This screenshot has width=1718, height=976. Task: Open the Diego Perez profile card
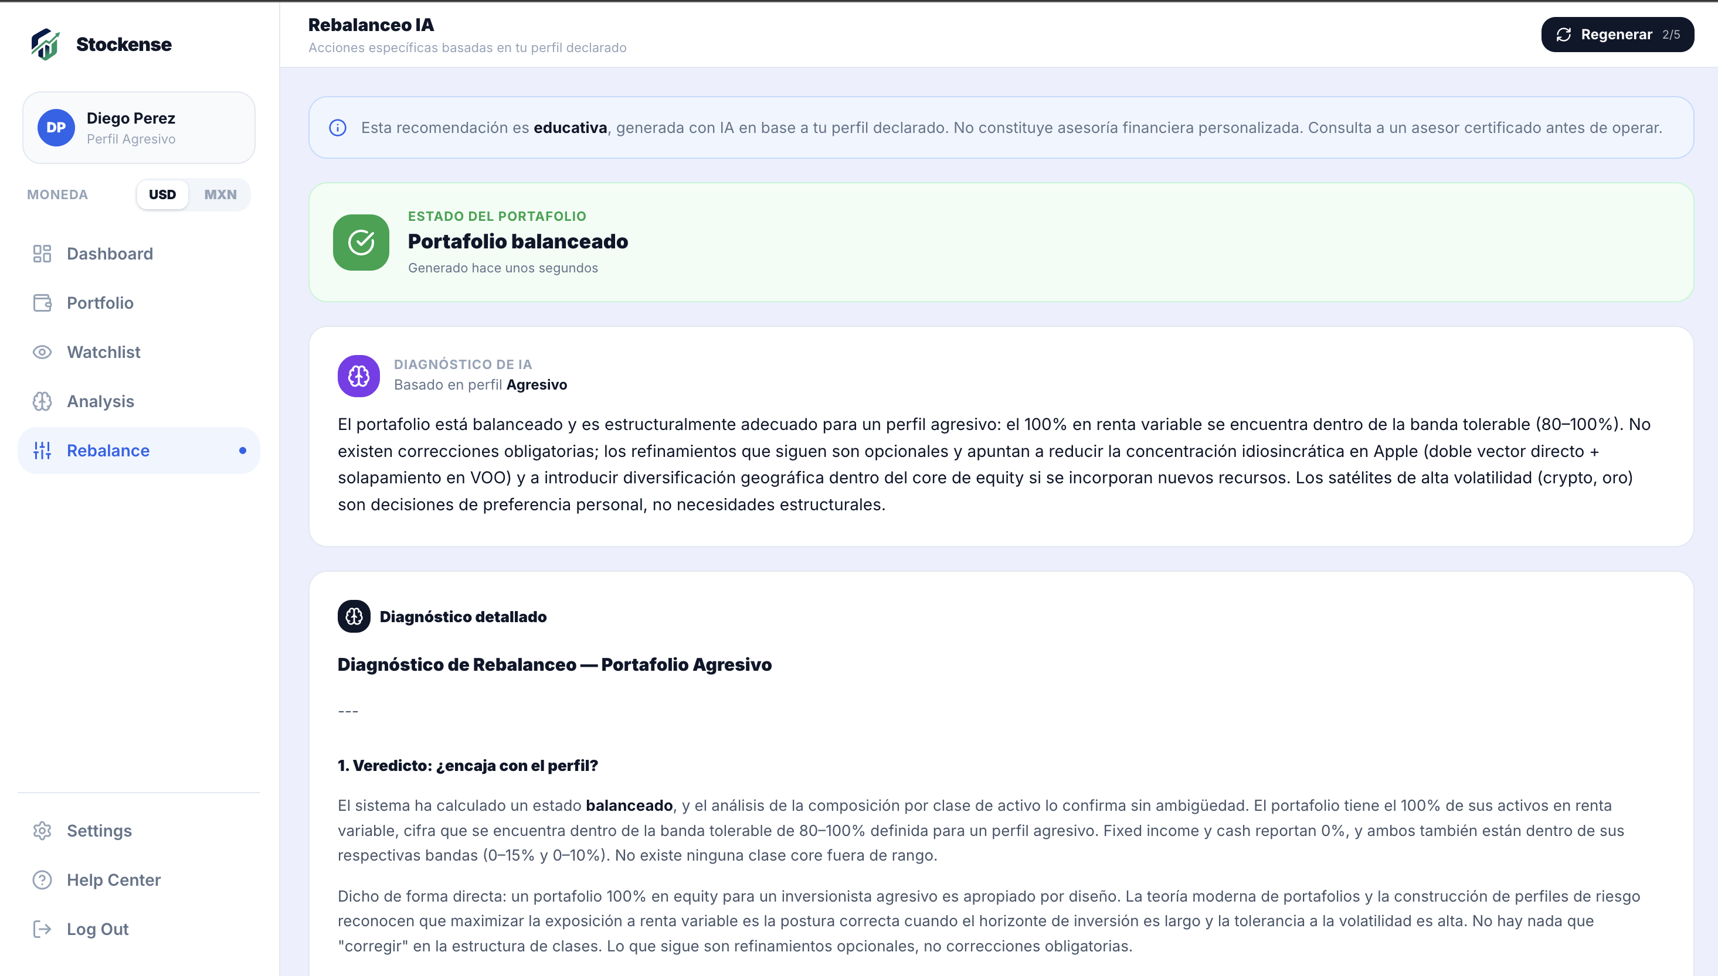click(x=139, y=127)
